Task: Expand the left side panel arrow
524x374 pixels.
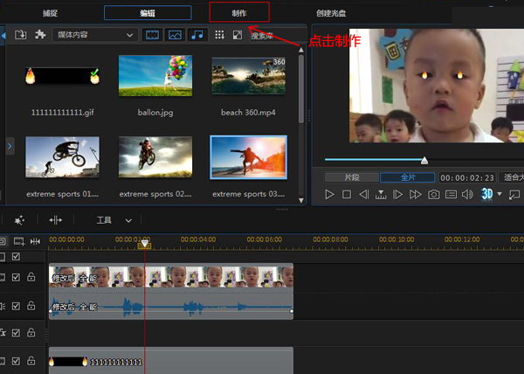Action: click(x=10, y=146)
